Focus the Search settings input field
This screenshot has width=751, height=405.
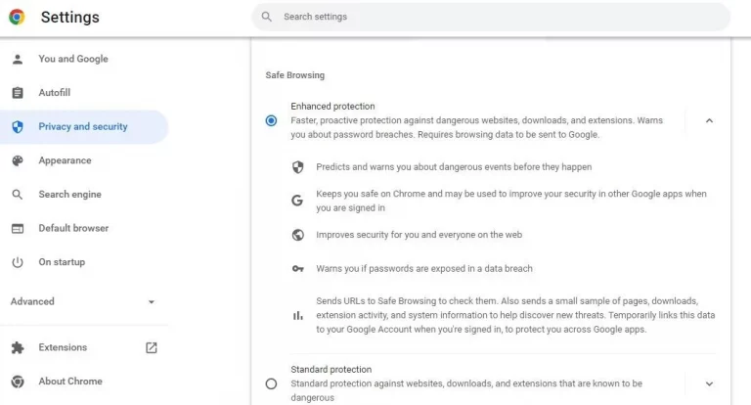[x=491, y=17]
